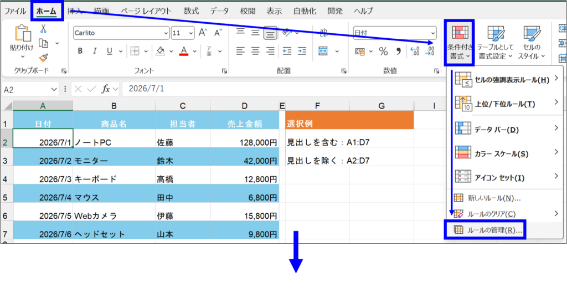Image resolution: width=567 pixels, height=288 pixels.
Task: Open the font color dropdown arrow
Action: point(195,51)
